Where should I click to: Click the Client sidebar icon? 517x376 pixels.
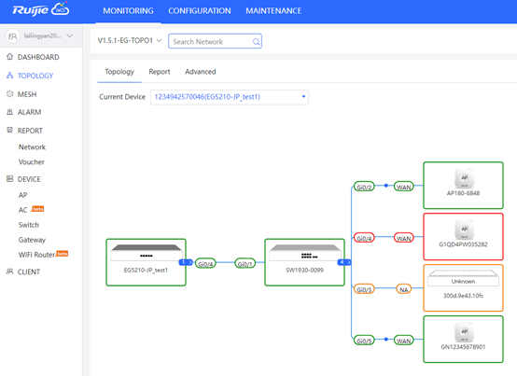tap(10, 272)
